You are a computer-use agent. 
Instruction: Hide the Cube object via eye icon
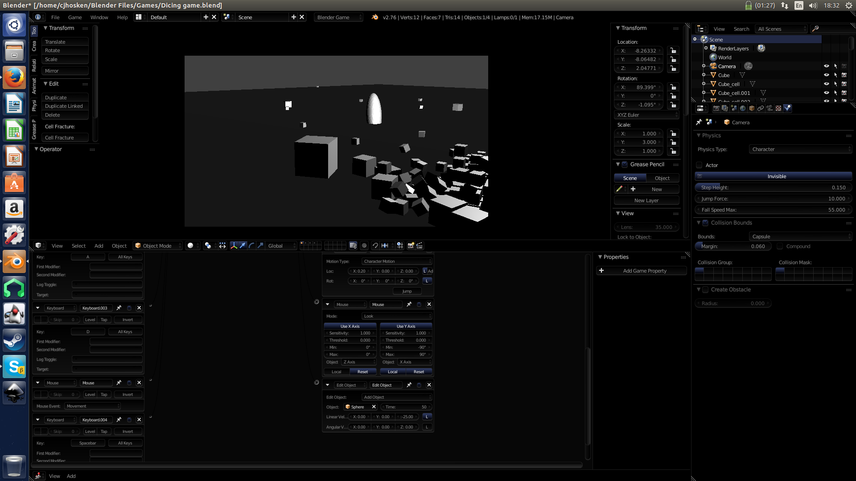[826, 75]
